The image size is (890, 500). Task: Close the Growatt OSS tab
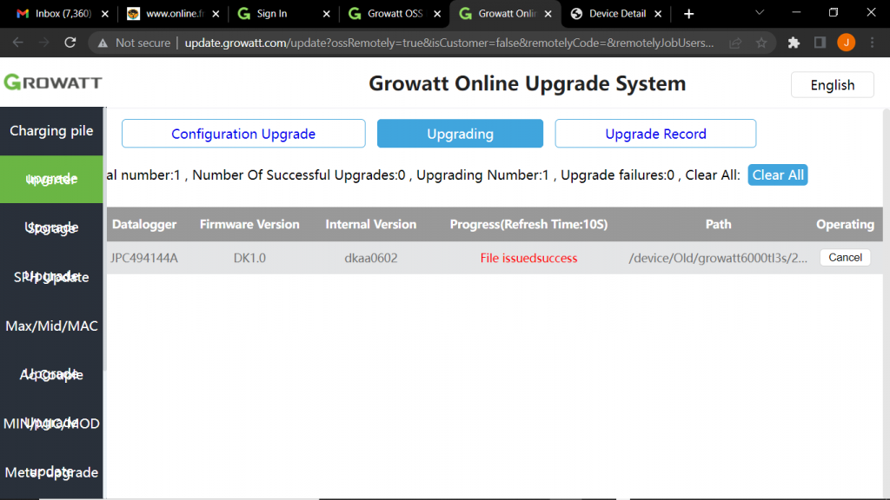(437, 14)
